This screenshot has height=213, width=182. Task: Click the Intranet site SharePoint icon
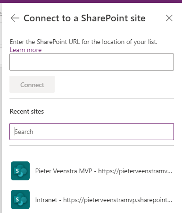[20, 200]
